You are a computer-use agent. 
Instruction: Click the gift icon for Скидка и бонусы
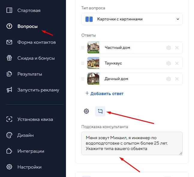pos(9,58)
